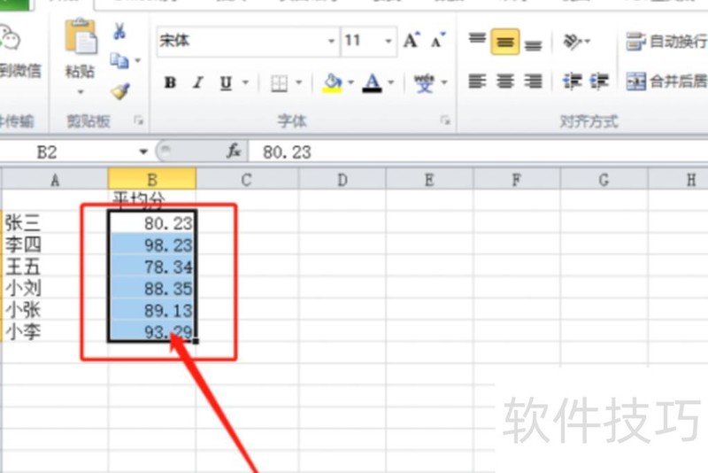Viewport: 708px width, 473px height.
Task: Select top vertical alignment
Action: [x=477, y=38]
